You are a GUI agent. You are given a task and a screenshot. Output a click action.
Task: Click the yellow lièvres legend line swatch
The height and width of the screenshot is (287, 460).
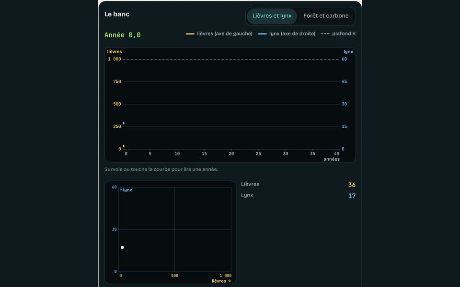190,34
